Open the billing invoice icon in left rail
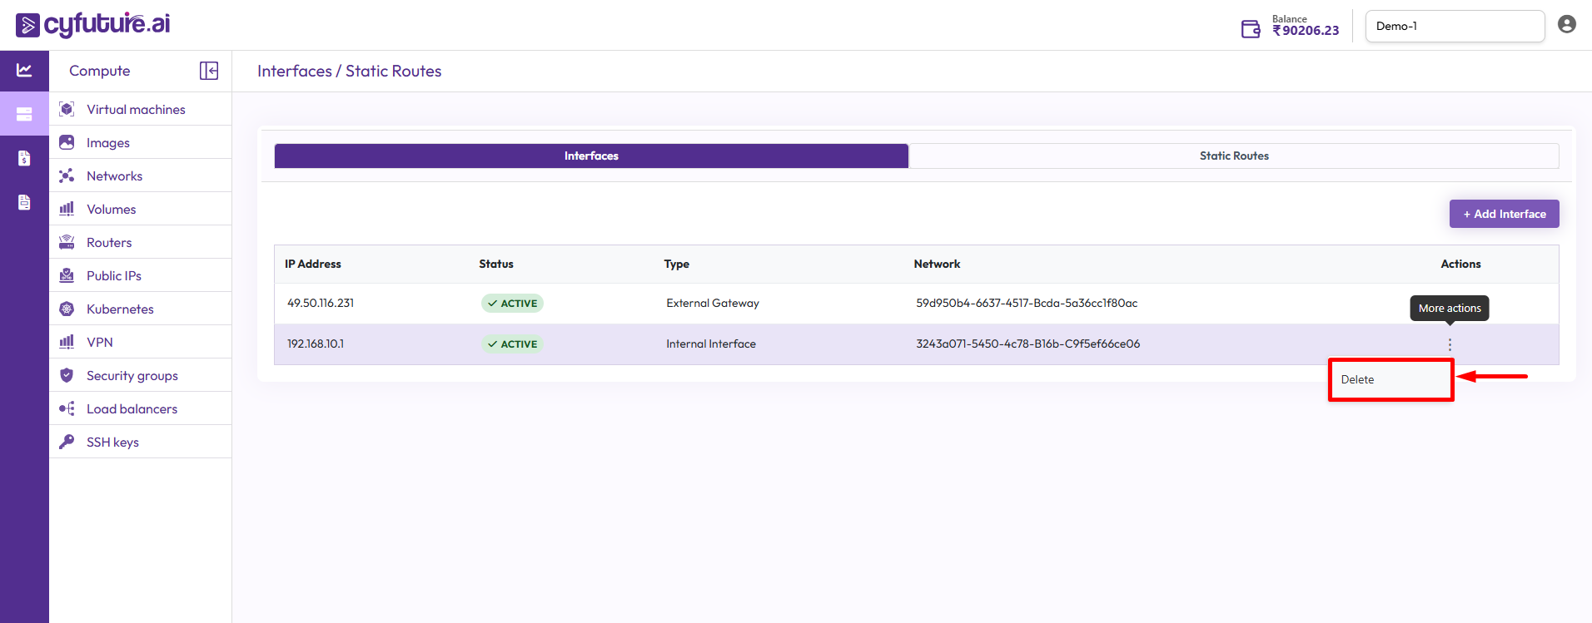 (24, 158)
